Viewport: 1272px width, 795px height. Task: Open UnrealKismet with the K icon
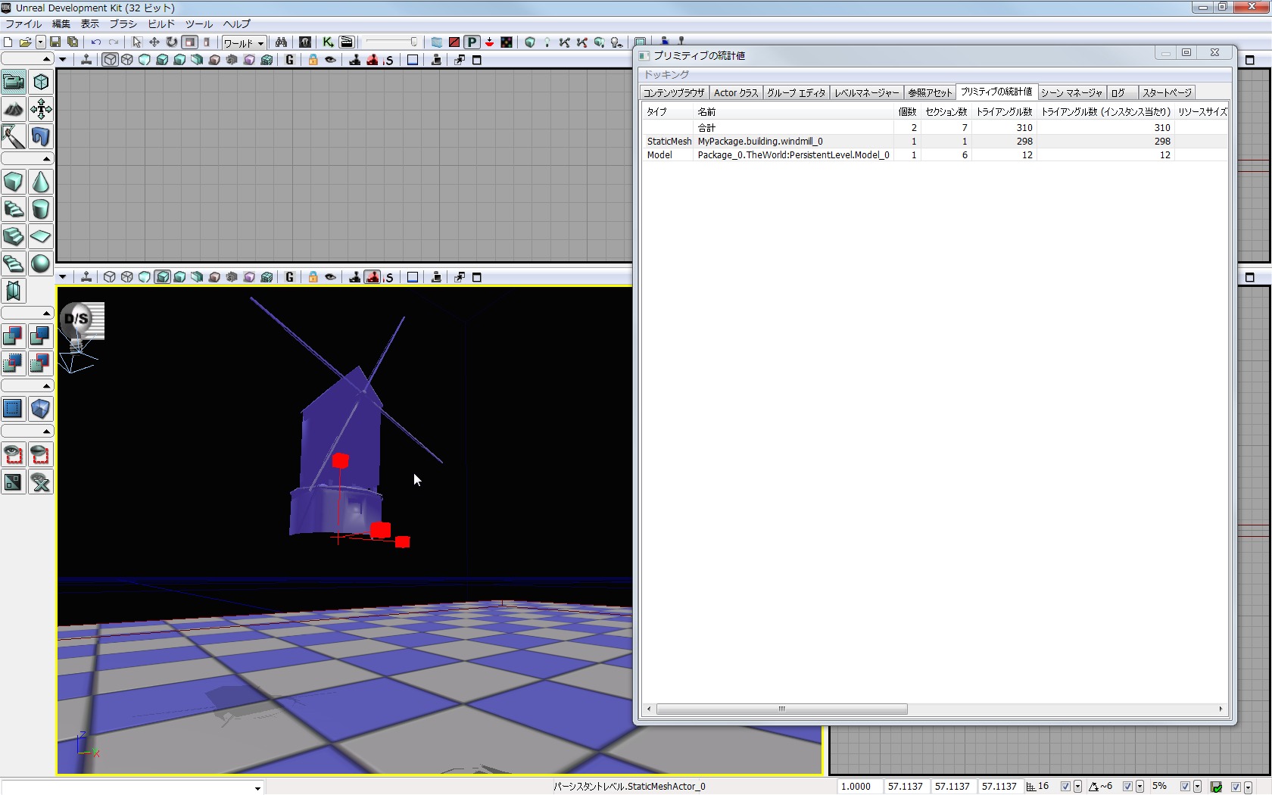pyautogui.click(x=328, y=42)
